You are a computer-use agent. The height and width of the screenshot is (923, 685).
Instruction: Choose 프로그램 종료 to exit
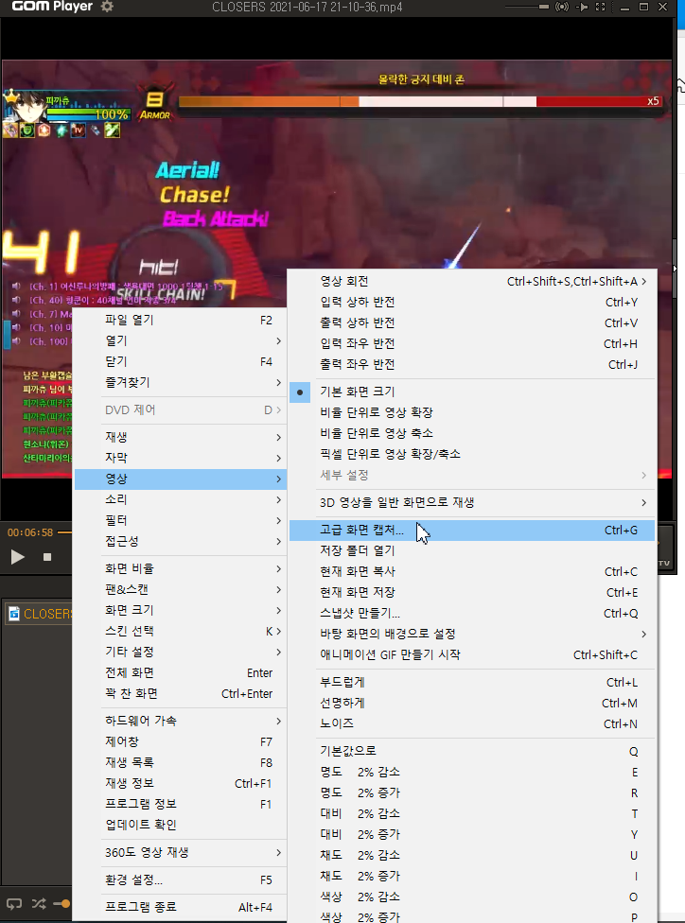click(180, 907)
